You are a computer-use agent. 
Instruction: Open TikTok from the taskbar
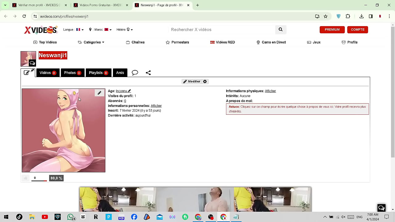19,217
